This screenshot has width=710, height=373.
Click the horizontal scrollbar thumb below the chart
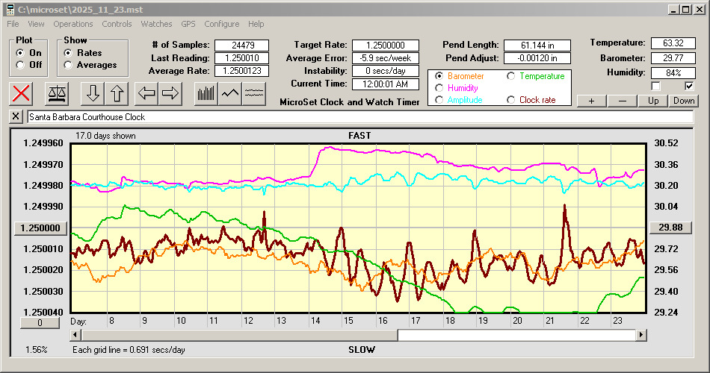coord(516,336)
